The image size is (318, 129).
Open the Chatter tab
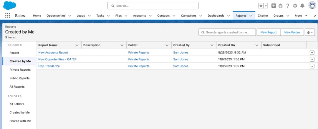coord(263,16)
